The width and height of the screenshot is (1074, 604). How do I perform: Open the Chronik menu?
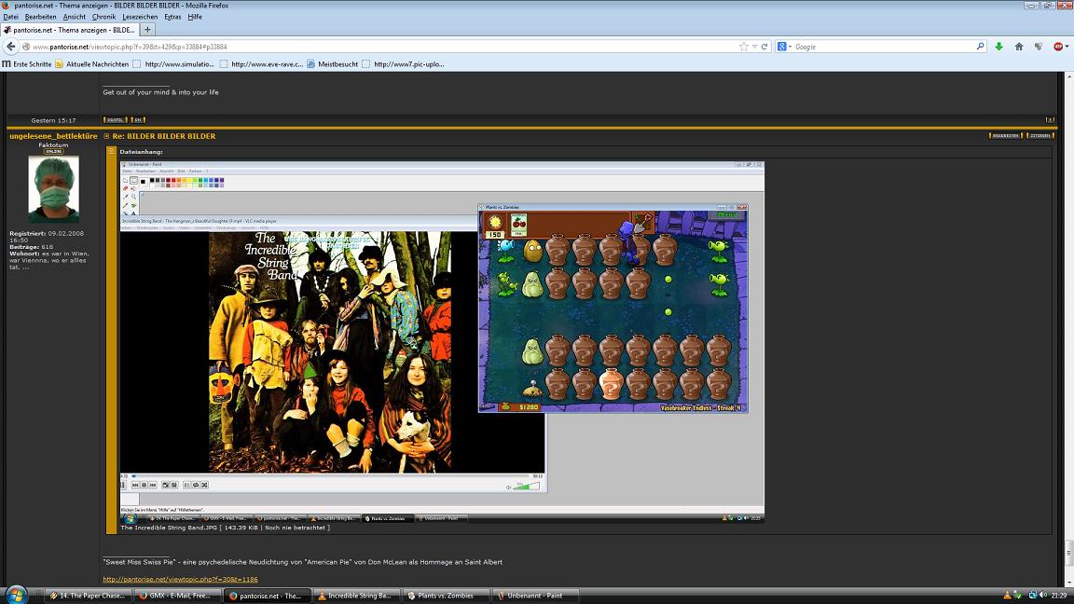(103, 17)
